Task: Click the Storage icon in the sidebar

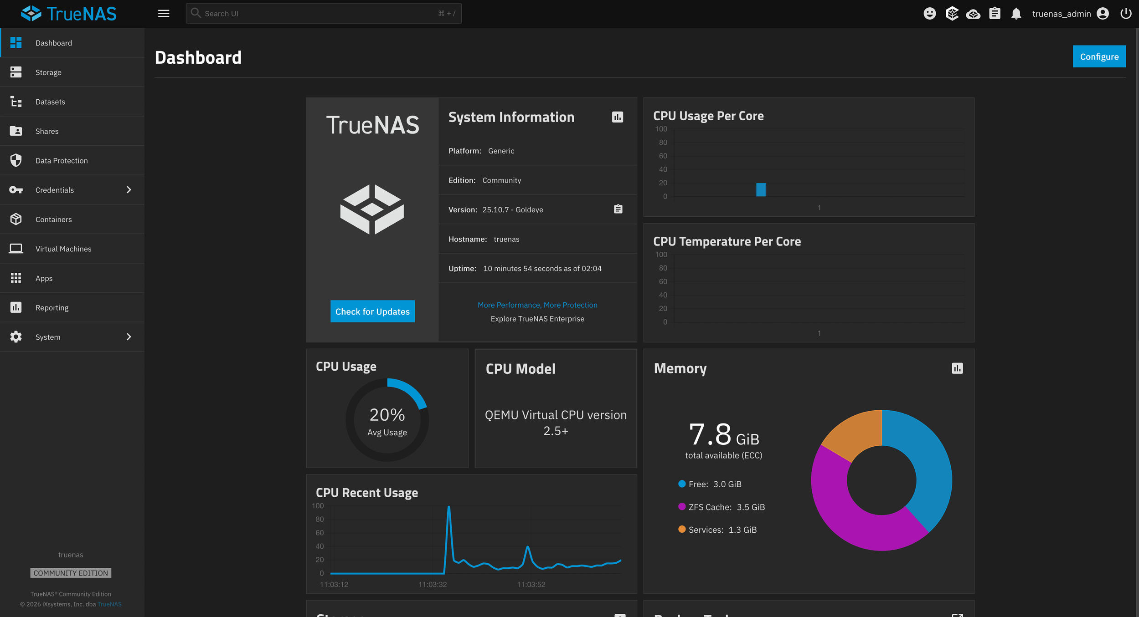Action: pos(16,72)
